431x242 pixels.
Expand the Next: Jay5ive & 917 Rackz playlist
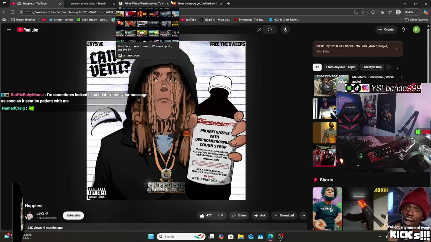(397, 49)
